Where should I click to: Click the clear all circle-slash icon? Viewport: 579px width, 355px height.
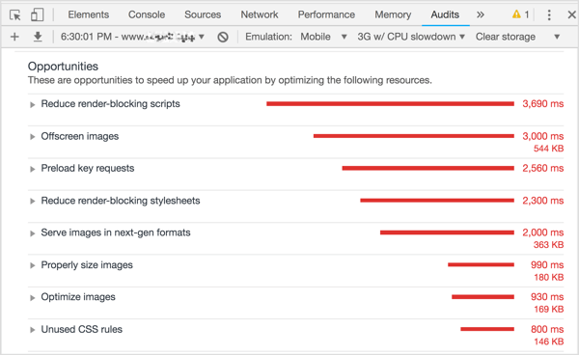tap(223, 37)
